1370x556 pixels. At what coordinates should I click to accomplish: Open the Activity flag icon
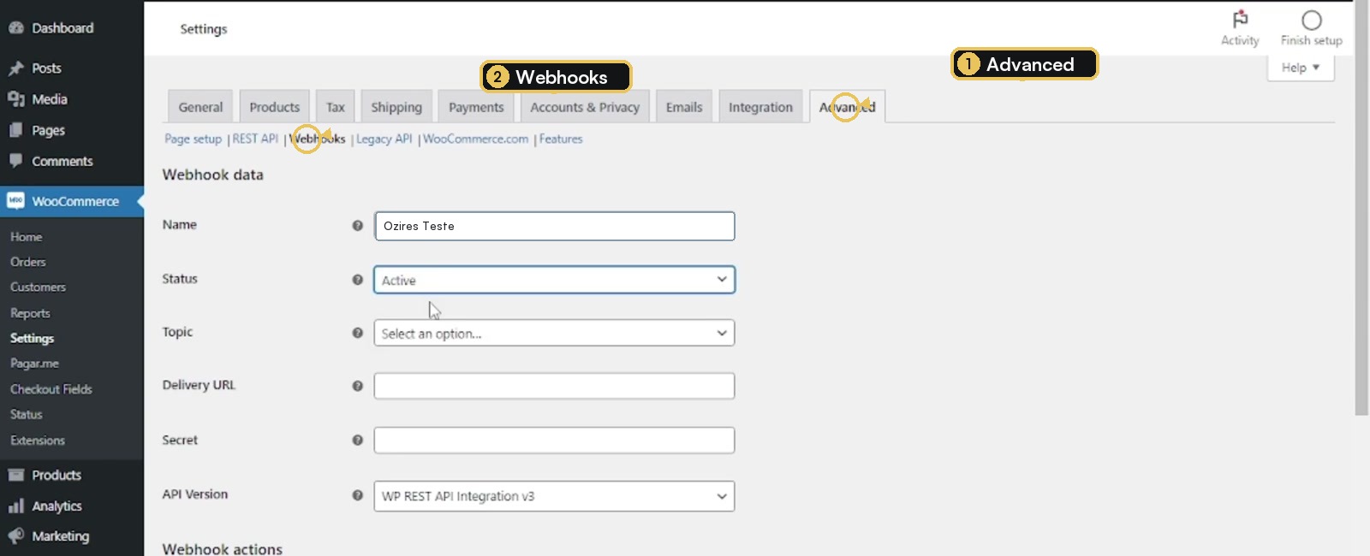1240,20
